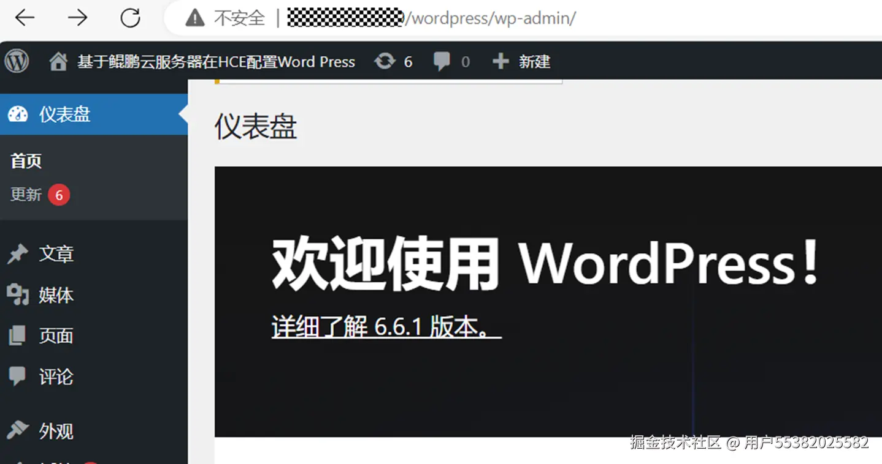
Task: Click the pages icon beside 页面
Action: tap(18, 335)
